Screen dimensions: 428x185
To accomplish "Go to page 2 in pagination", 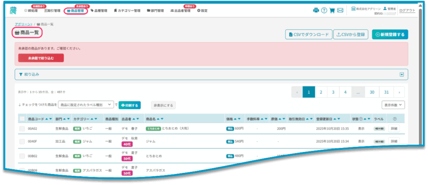I will tap(321, 92).
